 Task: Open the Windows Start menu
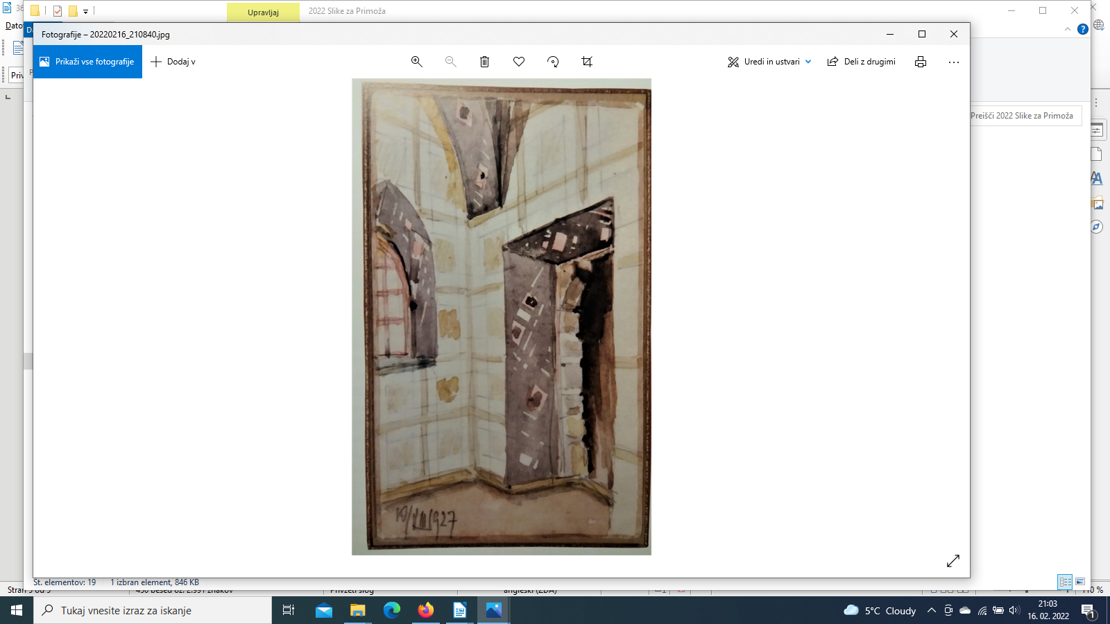pyautogui.click(x=17, y=611)
